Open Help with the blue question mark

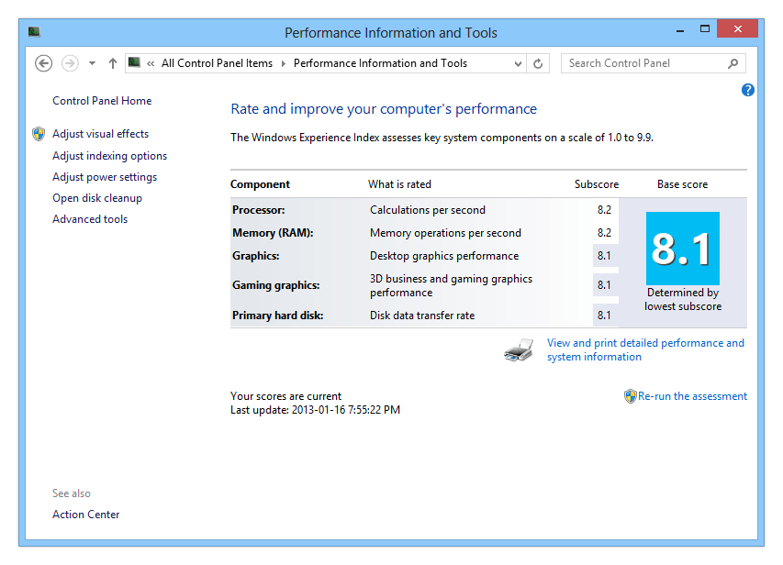pos(747,90)
